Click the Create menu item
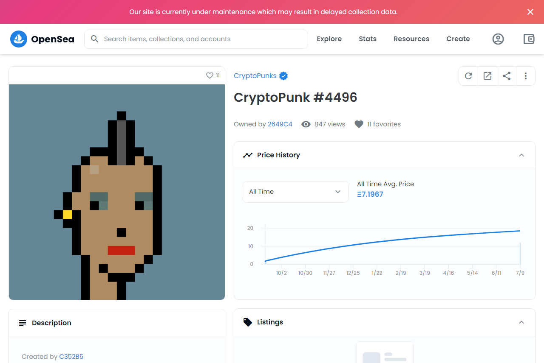This screenshot has height=363, width=544. click(x=458, y=39)
